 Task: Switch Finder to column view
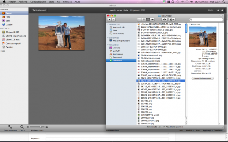click(148, 19)
